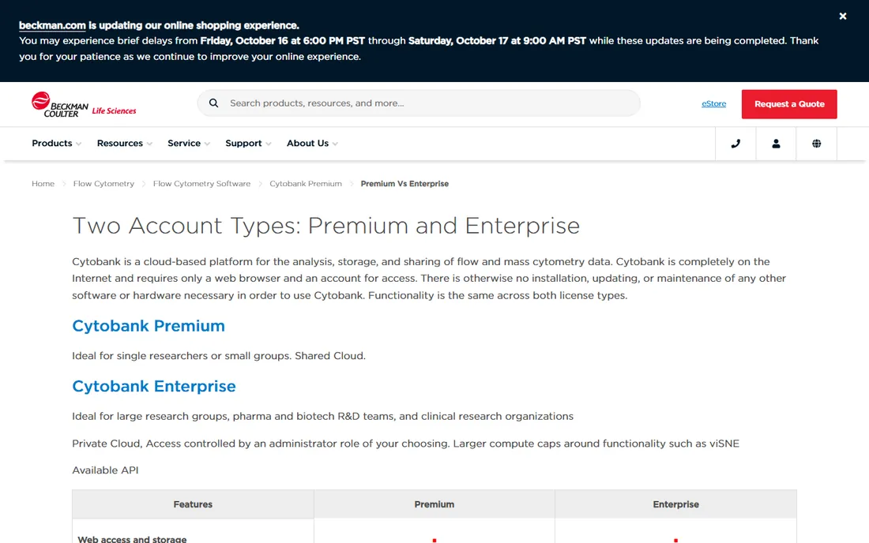This screenshot has width=869, height=543.
Task: Open the Cytobank Premium breadcrumb
Action: click(x=306, y=184)
